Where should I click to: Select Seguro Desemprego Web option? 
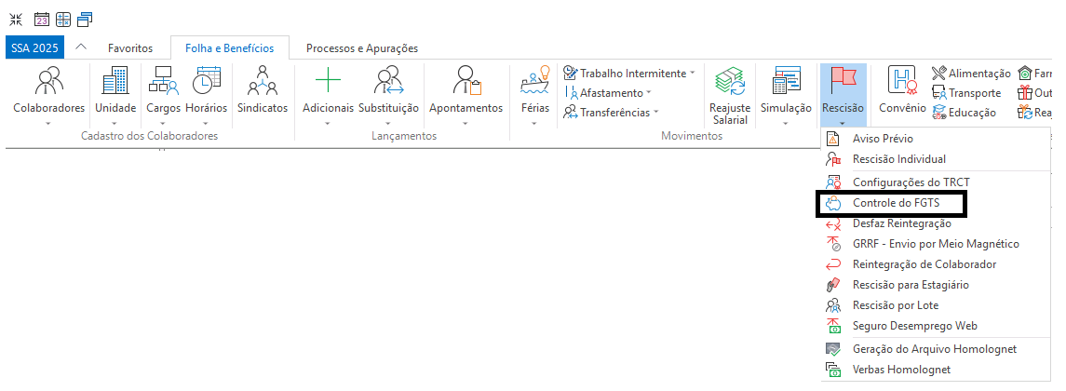click(x=914, y=326)
